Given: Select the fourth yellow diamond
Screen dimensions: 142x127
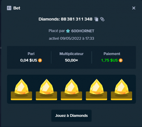Looking at the screenshot, I should click(x=97, y=89).
